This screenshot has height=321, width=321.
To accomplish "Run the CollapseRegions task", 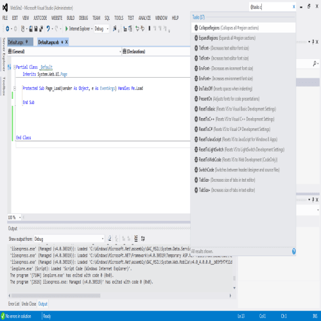I will pyautogui.click(x=243, y=28).
